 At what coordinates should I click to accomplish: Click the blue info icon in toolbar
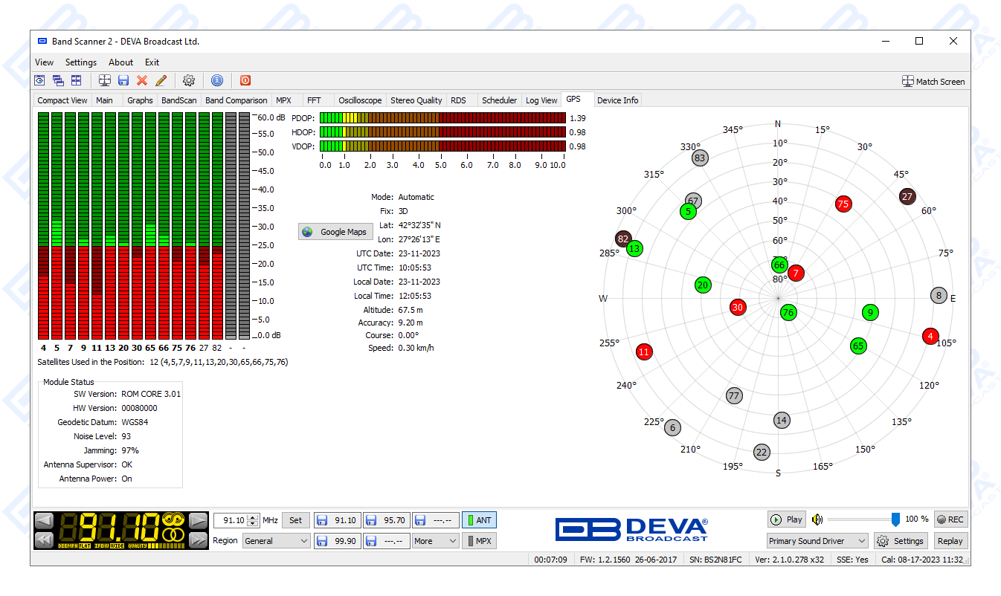(217, 80)
